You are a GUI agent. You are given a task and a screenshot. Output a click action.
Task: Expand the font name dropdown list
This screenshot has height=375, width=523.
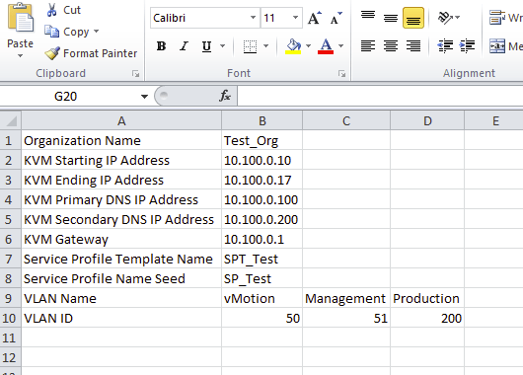click(x=254, y=18)
